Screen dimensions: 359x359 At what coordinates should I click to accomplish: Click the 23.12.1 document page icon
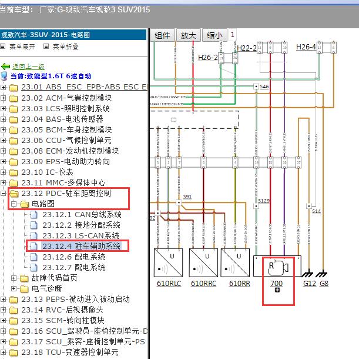point(34,215)
